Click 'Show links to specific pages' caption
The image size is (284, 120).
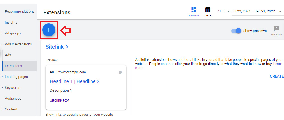pyautogui.click(x=79, y=115)
